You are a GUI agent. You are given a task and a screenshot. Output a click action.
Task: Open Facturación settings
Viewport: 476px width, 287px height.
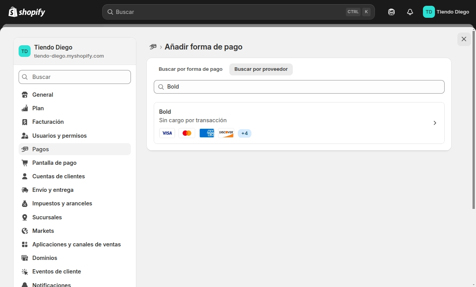[x=48, y=122]
